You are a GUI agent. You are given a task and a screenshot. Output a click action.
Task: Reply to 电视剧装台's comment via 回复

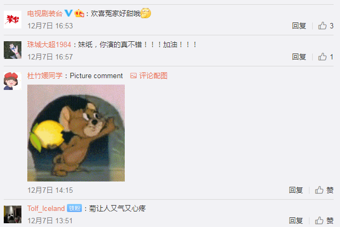[x=299, y=26]
